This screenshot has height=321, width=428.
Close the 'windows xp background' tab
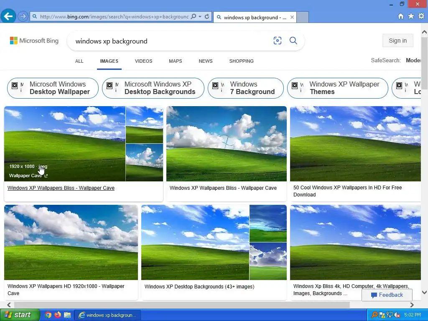coord(292,17)
